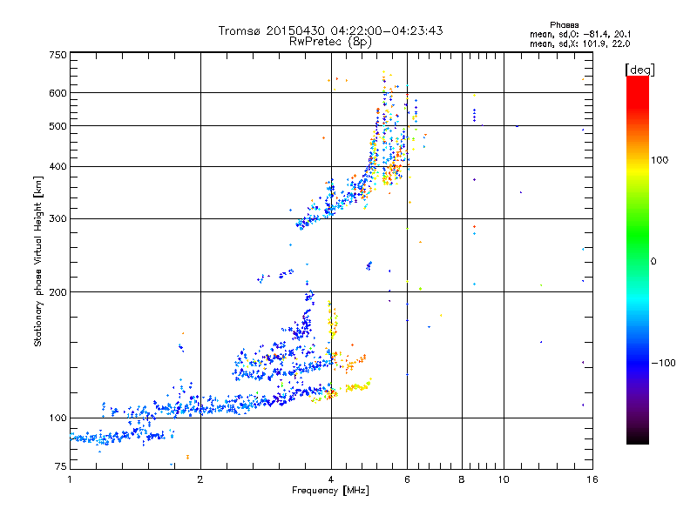The height and width of the screenshot is (522, 697).
Task: Click the colorbar tick label "-100"
Action: tap(663, 363)
